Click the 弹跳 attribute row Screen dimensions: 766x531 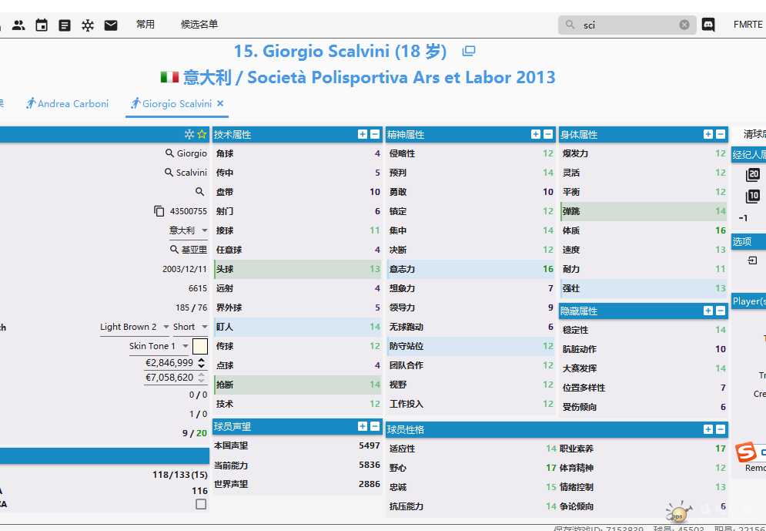(x=644, y=211)
